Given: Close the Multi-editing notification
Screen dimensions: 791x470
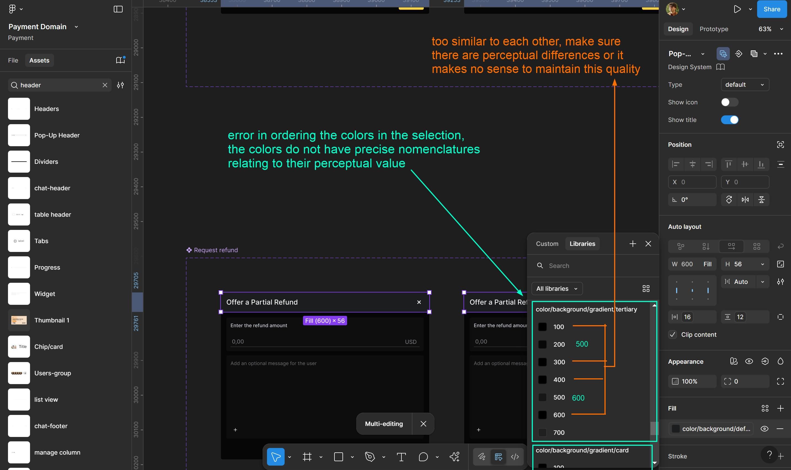Looking at the screenshot, I should (x=423, y=424).
